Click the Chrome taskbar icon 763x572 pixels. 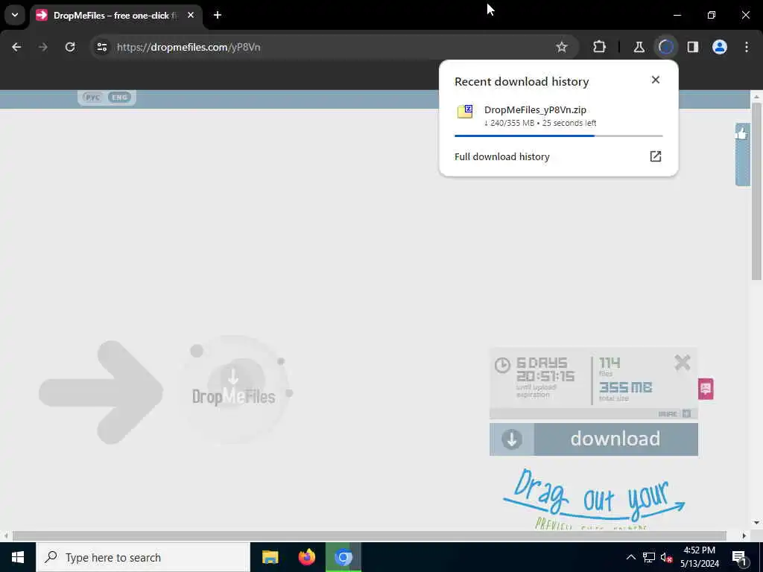pyautogui.click(x=343, y=557)
